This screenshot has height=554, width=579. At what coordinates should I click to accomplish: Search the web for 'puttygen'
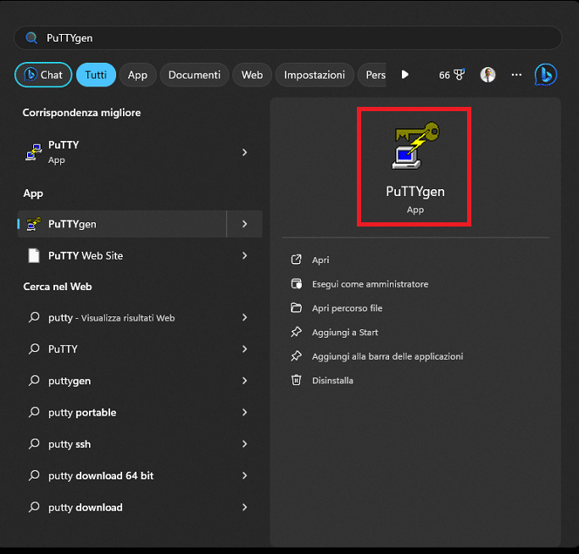click(140, 381)
